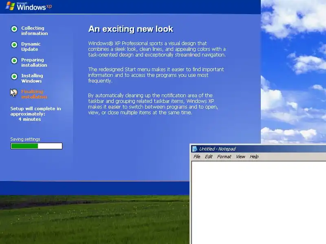326x244 pixels.
Task: Click paragraph starting 'The redesigned Start menu'
Action: 156,75
